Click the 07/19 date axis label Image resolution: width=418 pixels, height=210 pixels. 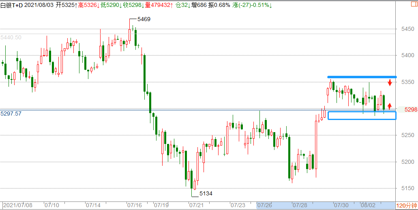click(161, 206)
